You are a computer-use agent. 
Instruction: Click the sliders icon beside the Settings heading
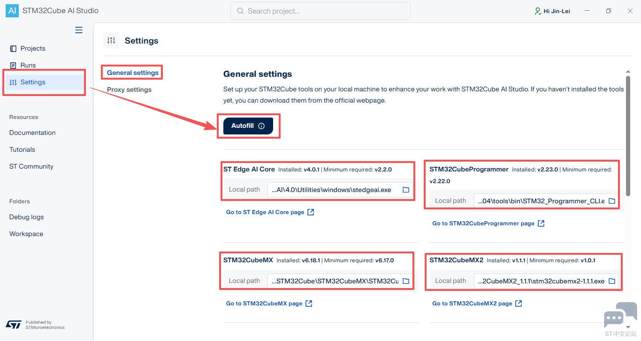pos(111,41)
